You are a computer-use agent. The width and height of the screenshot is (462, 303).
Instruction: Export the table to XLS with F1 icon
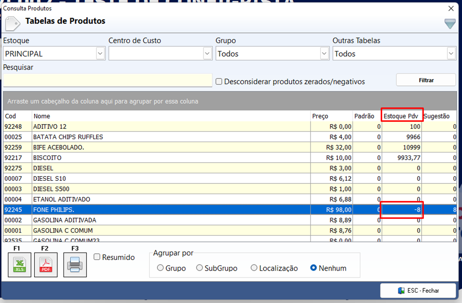click(x=20, y=265)
